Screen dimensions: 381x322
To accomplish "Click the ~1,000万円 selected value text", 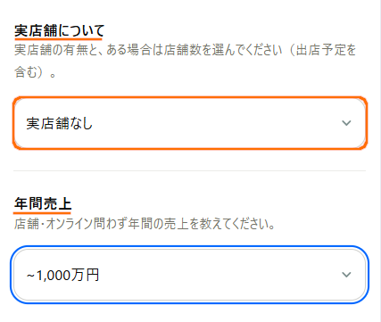I will click(x=62, y=275).
